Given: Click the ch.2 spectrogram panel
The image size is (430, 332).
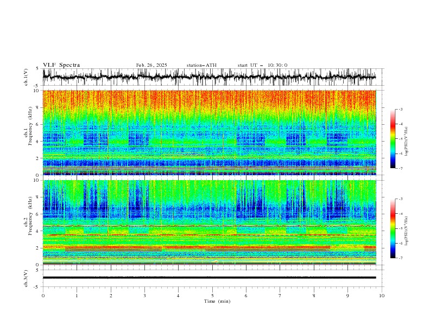Looking at the screenshot, I should pos(210,222).
